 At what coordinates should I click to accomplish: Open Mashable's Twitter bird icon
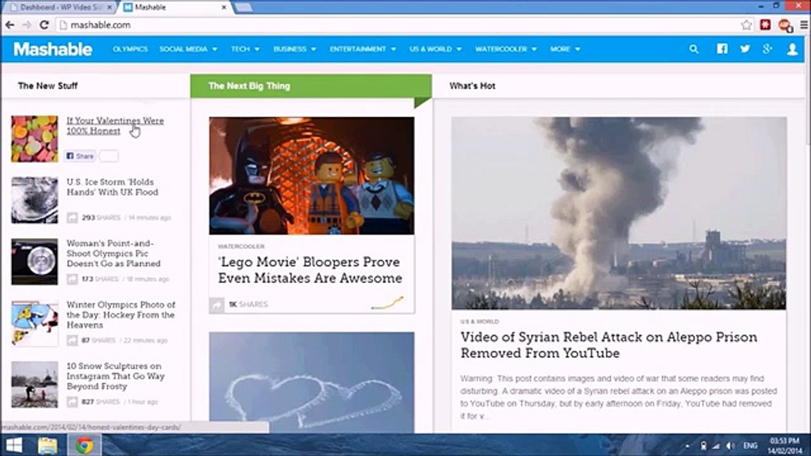tap(745, 49)
